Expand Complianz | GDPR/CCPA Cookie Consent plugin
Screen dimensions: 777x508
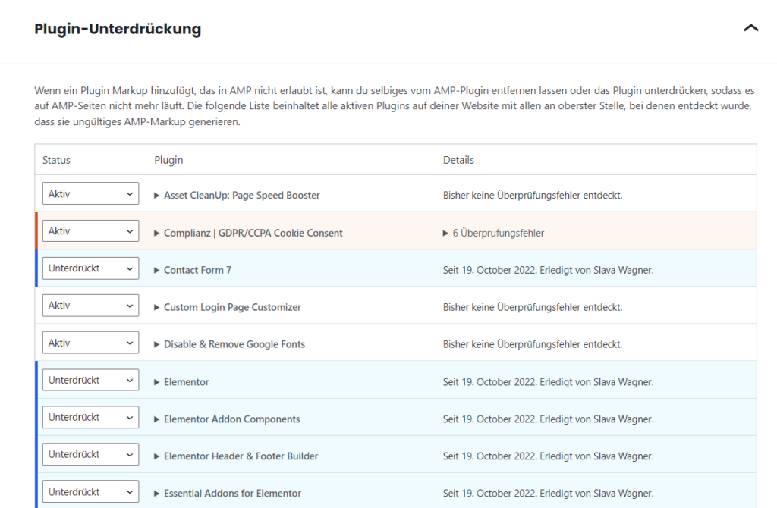248,233
